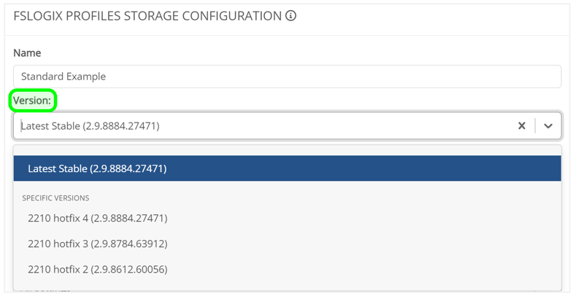
Task: Click inside the Version combo box text area
Action: (x=263, y=126)
